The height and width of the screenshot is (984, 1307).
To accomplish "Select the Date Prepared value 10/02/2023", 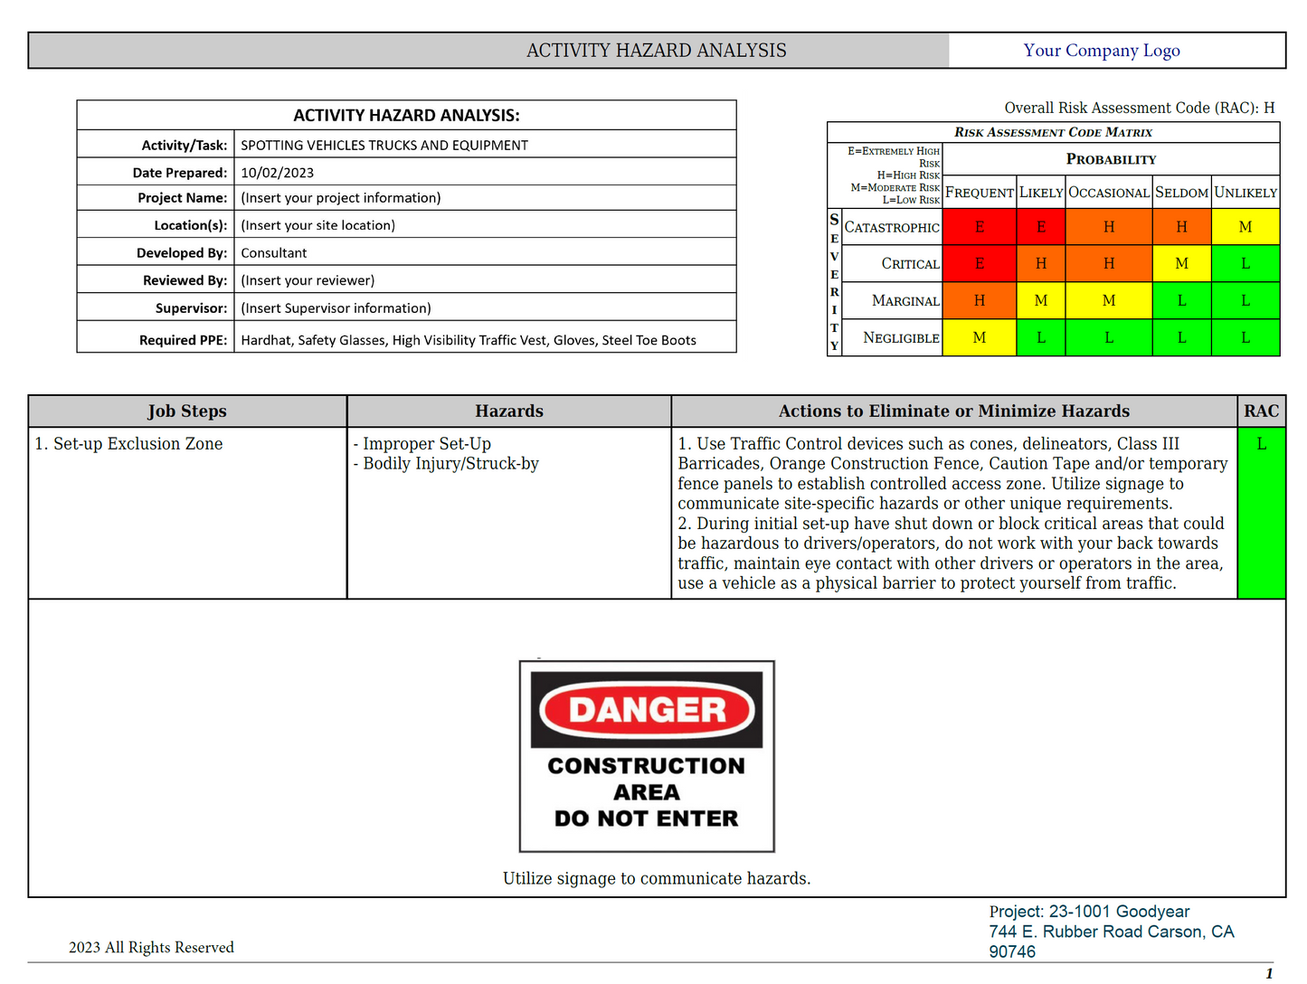I will tap(278, 173).
